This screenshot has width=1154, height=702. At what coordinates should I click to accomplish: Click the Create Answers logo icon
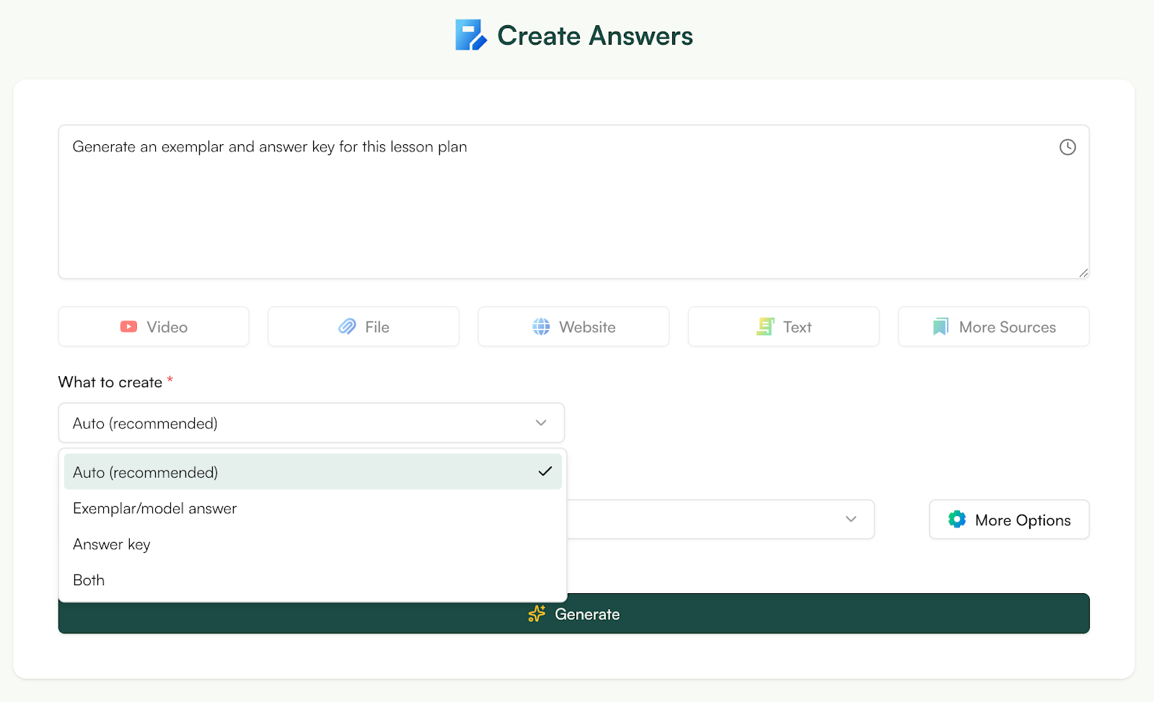click(x=470, y=35)
